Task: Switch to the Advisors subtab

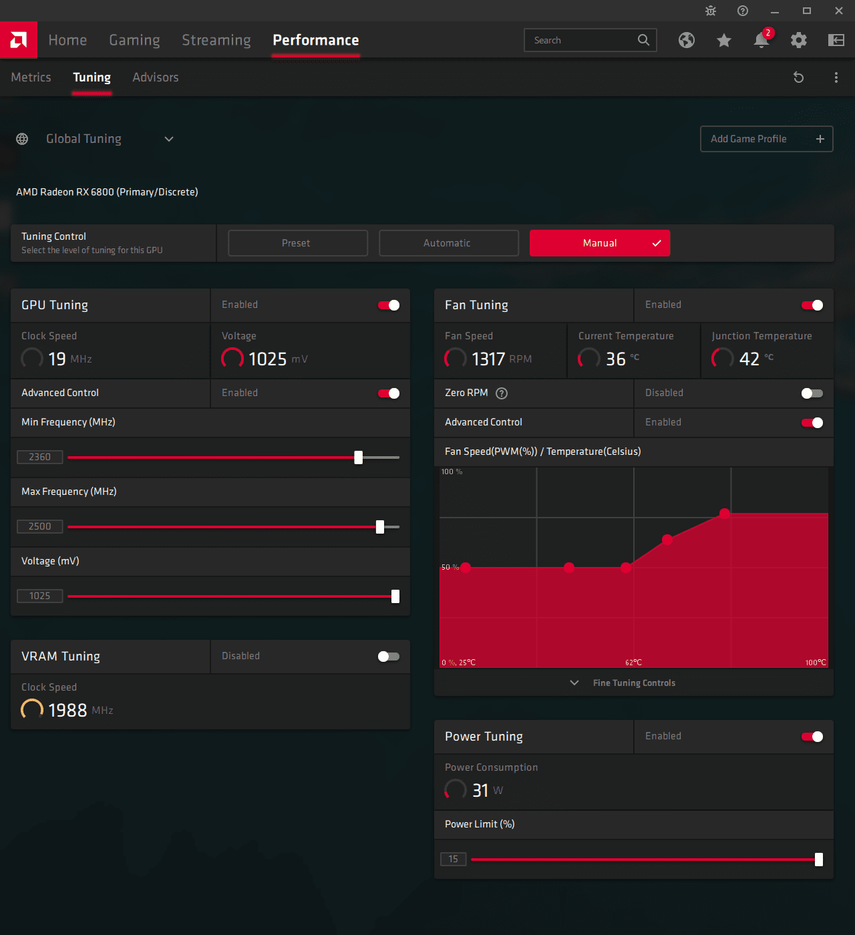Action: [x=156, y=77]
